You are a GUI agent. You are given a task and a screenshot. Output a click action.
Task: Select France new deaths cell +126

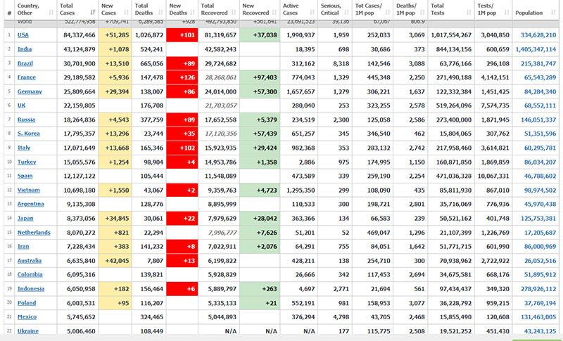click(182, 77)
